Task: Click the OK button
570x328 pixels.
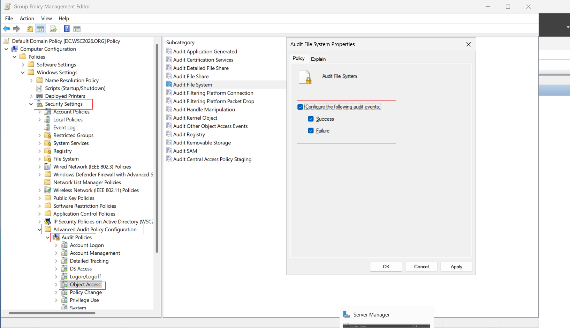Action: pyautogui.click(x=386, y=267)
